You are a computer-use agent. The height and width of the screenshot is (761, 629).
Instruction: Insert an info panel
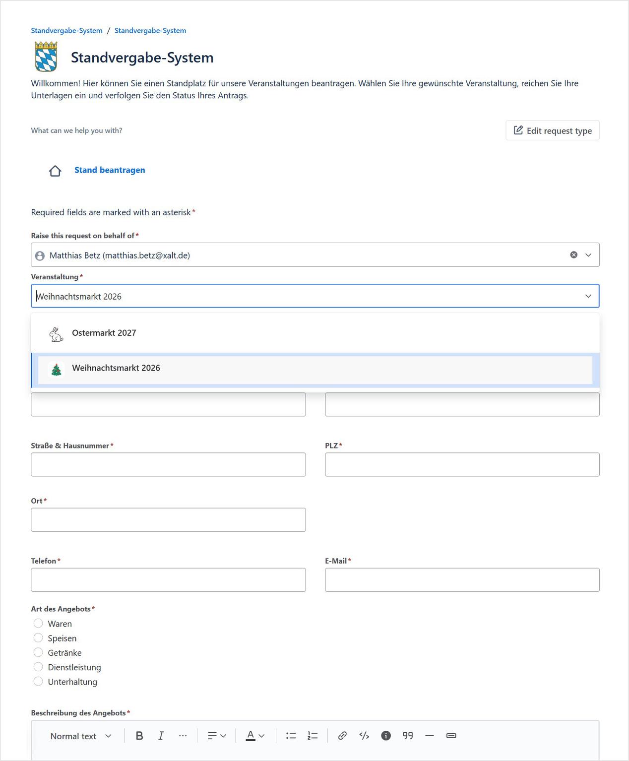[x=386, y=736]
